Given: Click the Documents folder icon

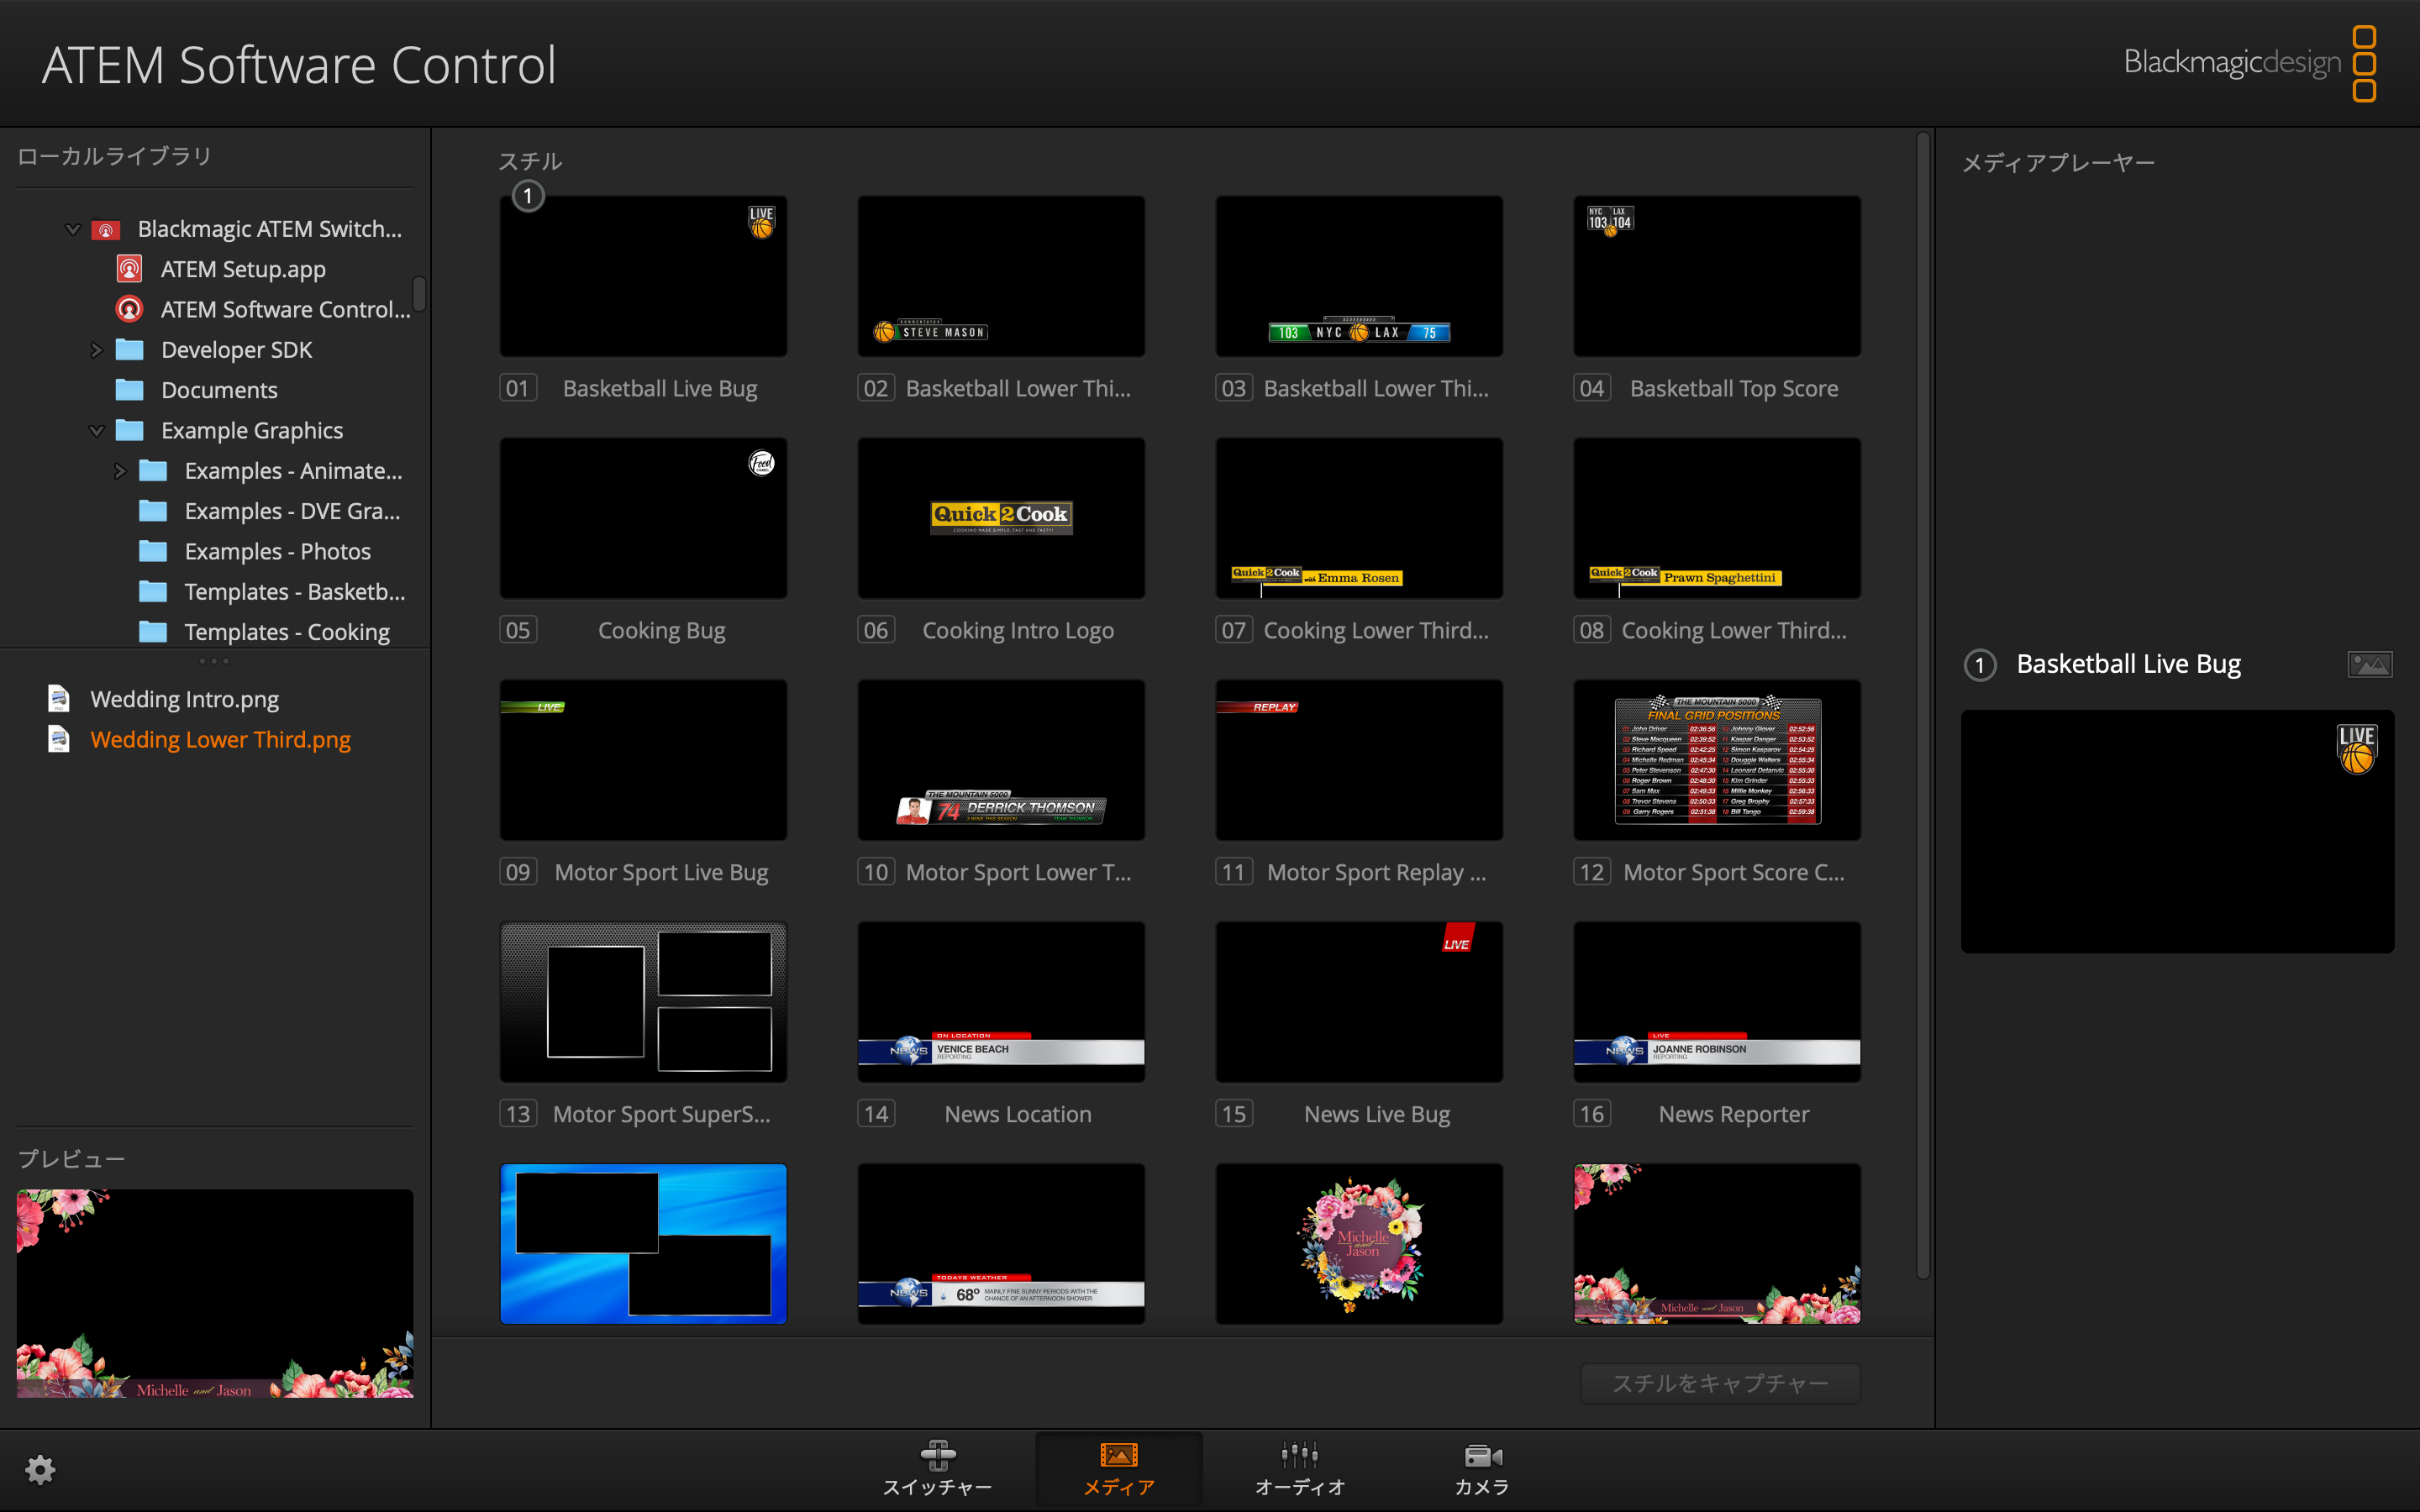Looking at the screenshot, I should click(x=130, y=389).
